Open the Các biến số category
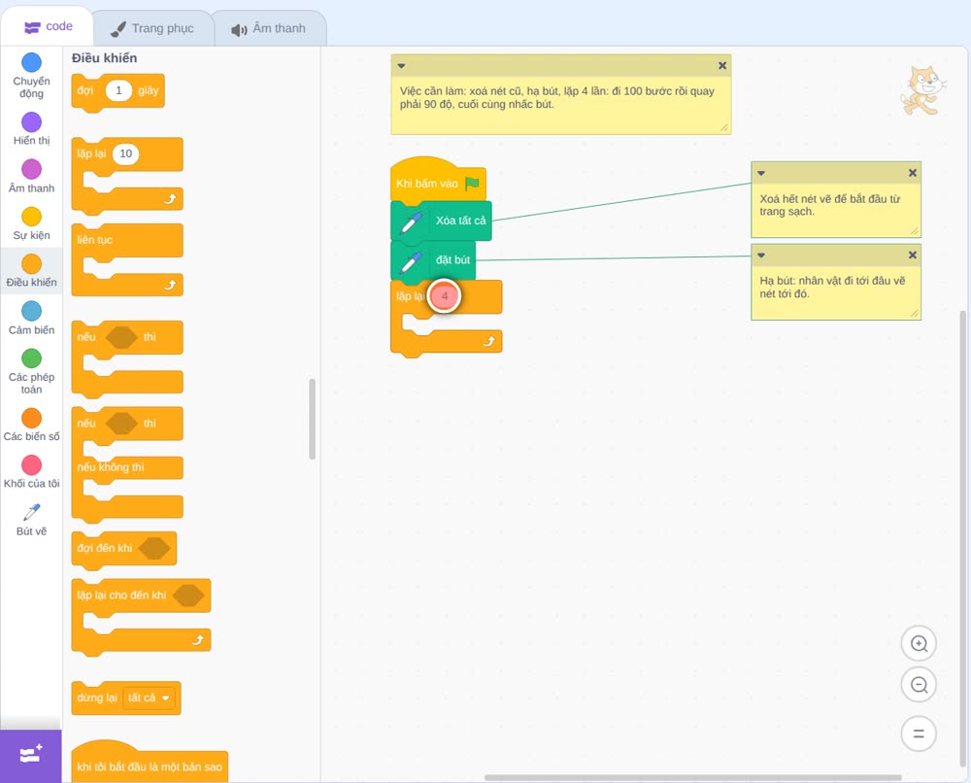971x783 pixels. [31, 425]
